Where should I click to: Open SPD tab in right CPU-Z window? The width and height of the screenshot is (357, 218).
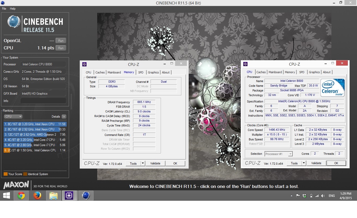coord(302,72)
